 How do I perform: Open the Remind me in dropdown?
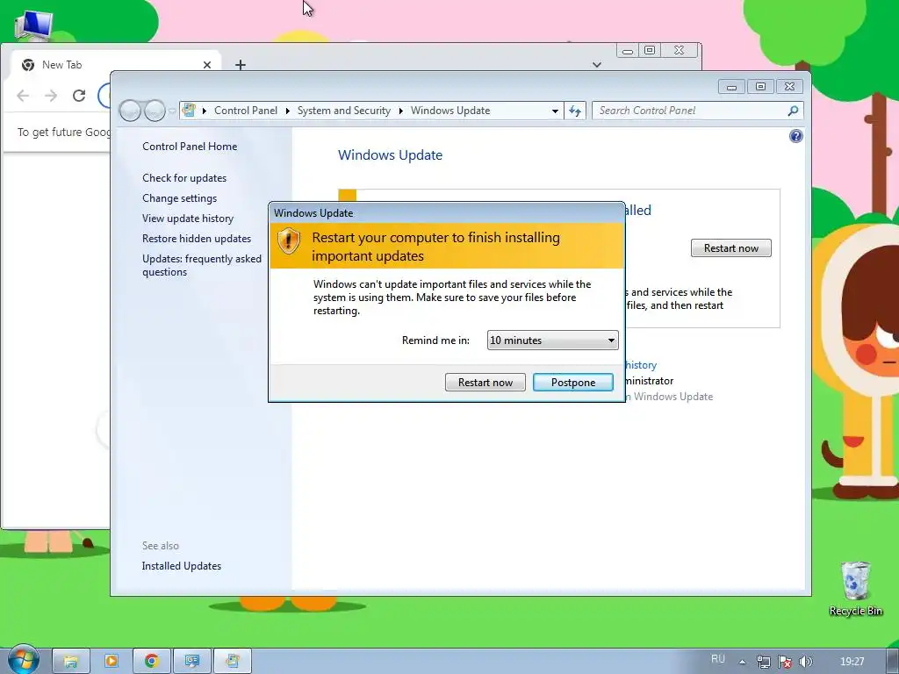pos(552,340)
